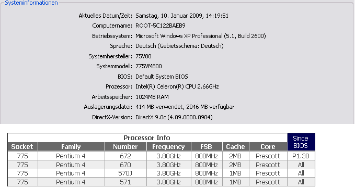This screenshot has height=188, width=355.
Task: Select the Computername value ROOT-5C122BAEB9
Action: click(161, 26)
